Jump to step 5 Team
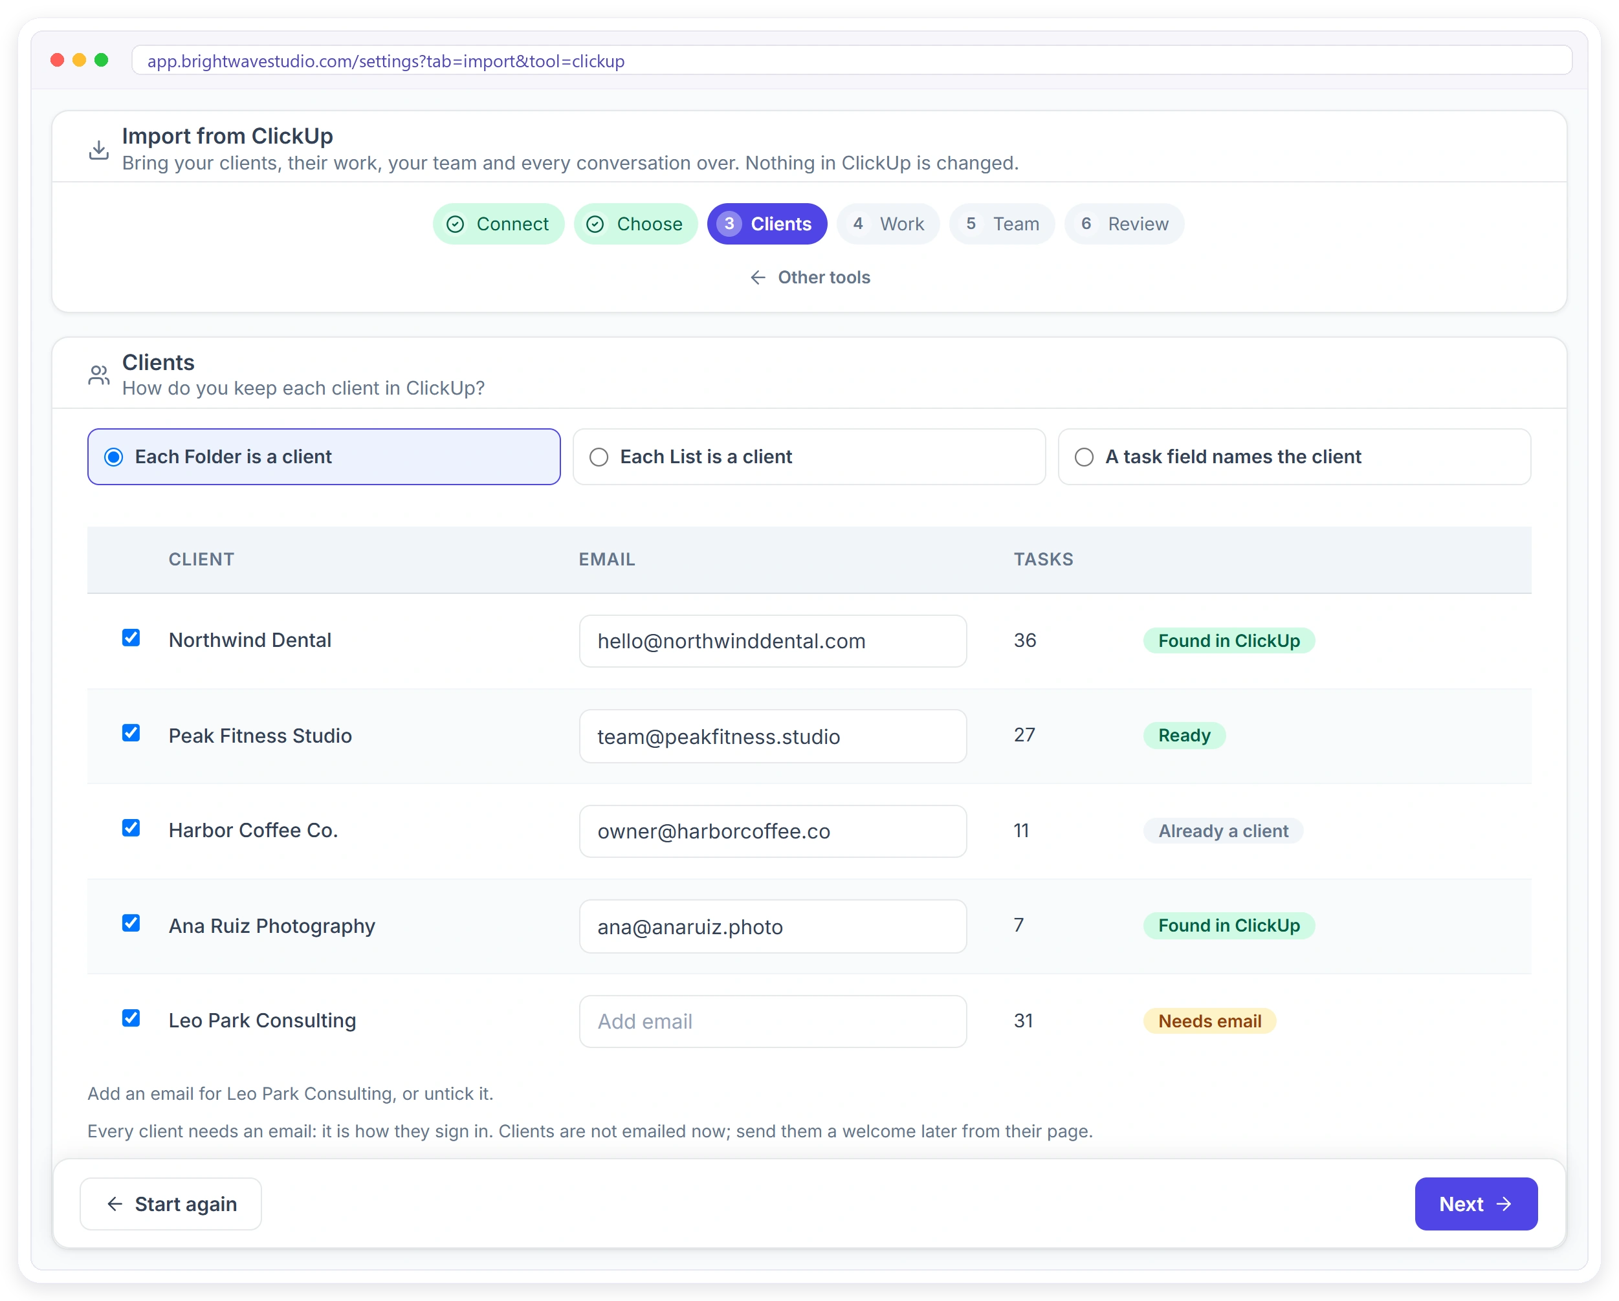The height and width of the screenshot is (1301, 1619). tap(1002, 224)
